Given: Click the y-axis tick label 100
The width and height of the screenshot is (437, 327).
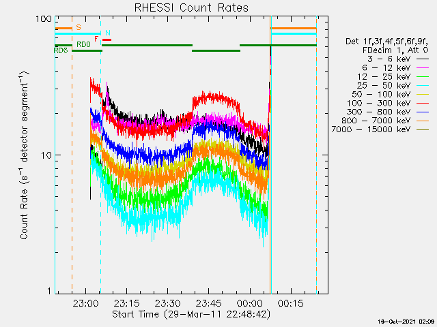Looking at the screenshot, I should [x=44, y=19].
